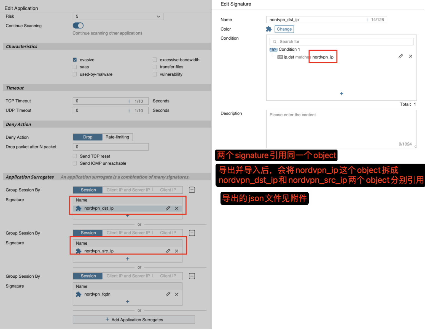This screenshot has width=425, height=330.
Task: Edit the ip.dst matches nordvpn_ip condition
Action: (400, 56)
